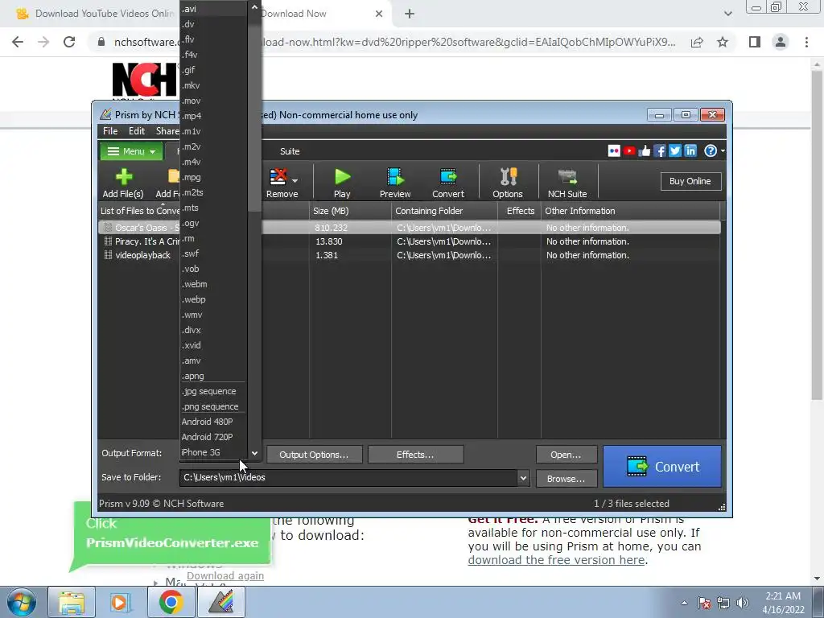824x618 pixels.
Task: Choose .gif from the format list
Action: click(x=213, y=70)
